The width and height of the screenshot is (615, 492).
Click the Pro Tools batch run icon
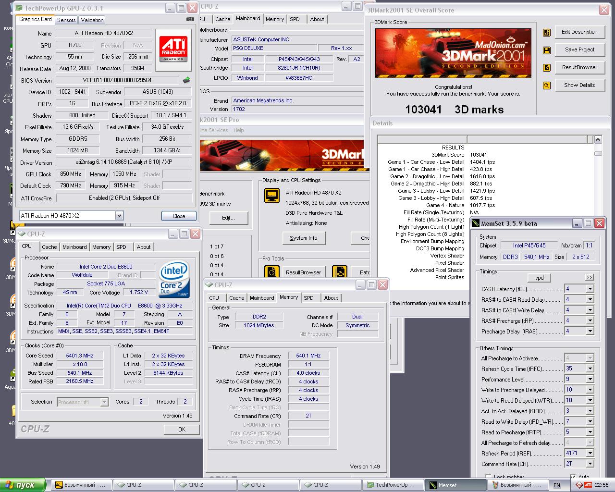[340, 272]
